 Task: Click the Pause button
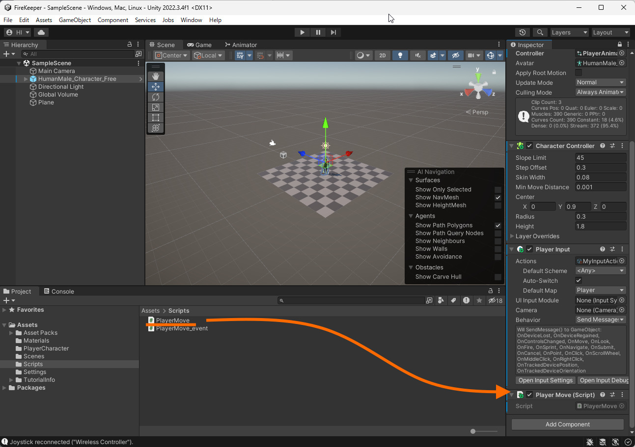pyautogui.click(x=318, y=32)
